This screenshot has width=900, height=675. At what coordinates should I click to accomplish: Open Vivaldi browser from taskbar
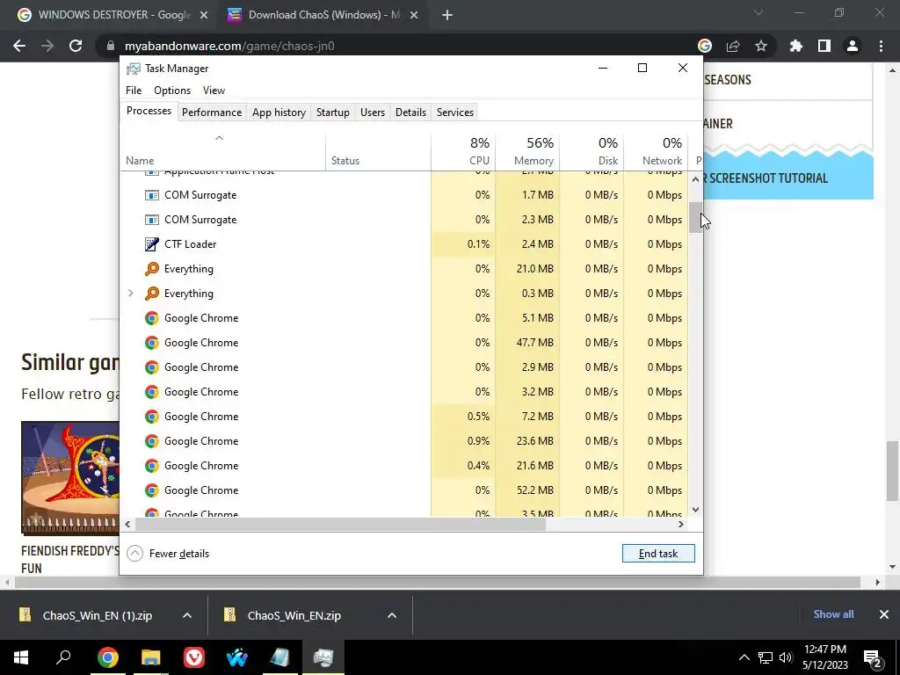pyautogui.click(x=194, y=657)
